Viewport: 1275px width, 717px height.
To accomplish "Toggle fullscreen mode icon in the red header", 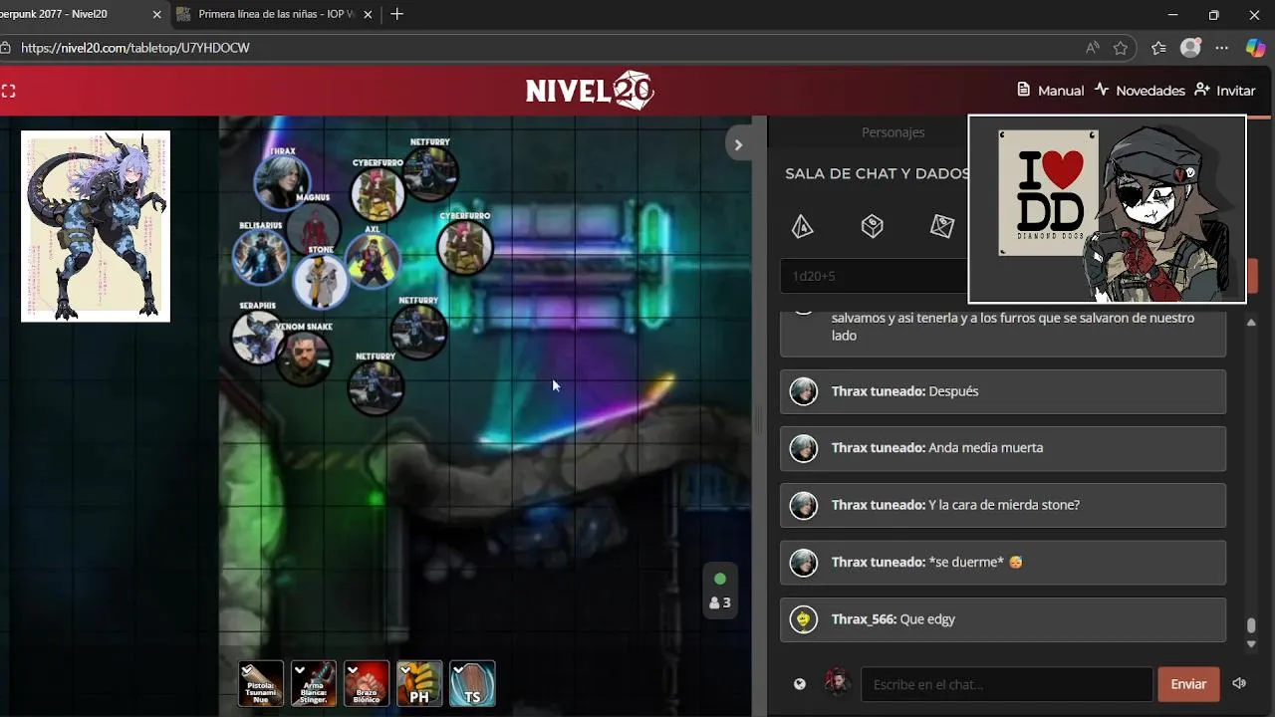I will click(x=8, y=91).
